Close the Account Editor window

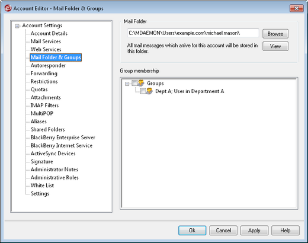[296, 8]
